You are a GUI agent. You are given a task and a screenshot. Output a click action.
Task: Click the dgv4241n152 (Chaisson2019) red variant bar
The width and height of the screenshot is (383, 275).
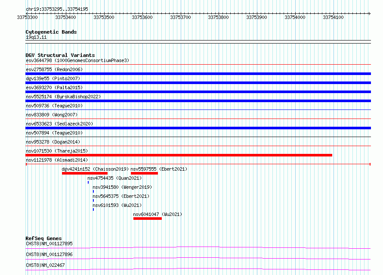coord(85,173)
